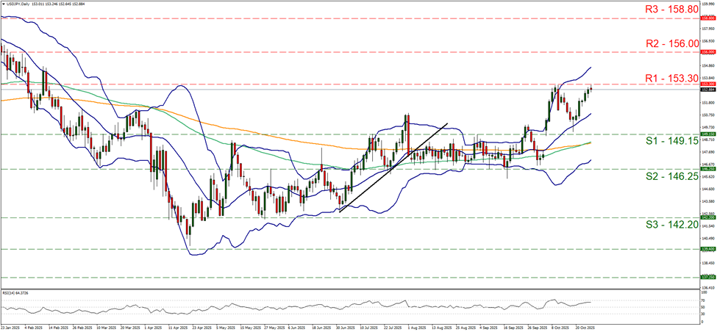Click the small arrow beside USDJPY,Daily title
The height and width of the screenshot is (332, 717).
pos(4,4)
